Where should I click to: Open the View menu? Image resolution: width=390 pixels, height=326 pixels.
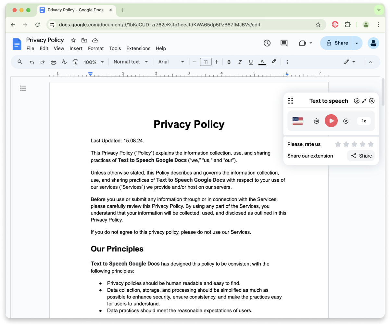coord(59,48)
